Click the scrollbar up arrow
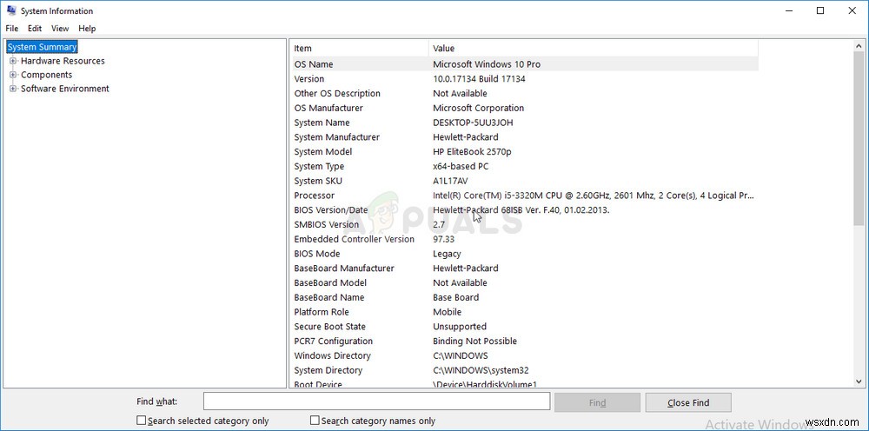Viewport: 869px width, 431px height. coord(859,45)
